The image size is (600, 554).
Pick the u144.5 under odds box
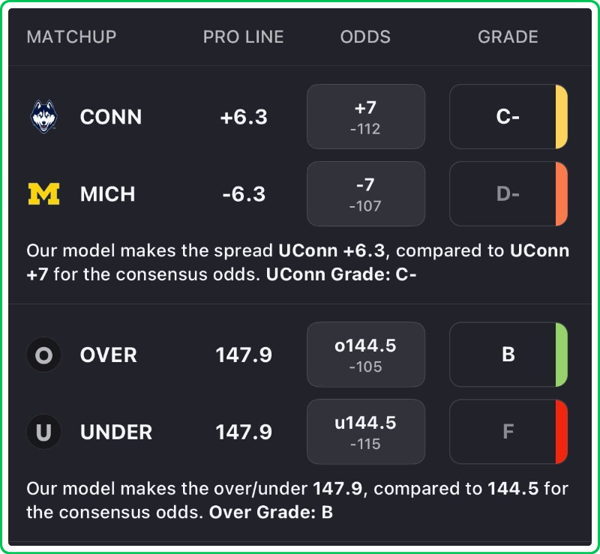tap(366, 432)
